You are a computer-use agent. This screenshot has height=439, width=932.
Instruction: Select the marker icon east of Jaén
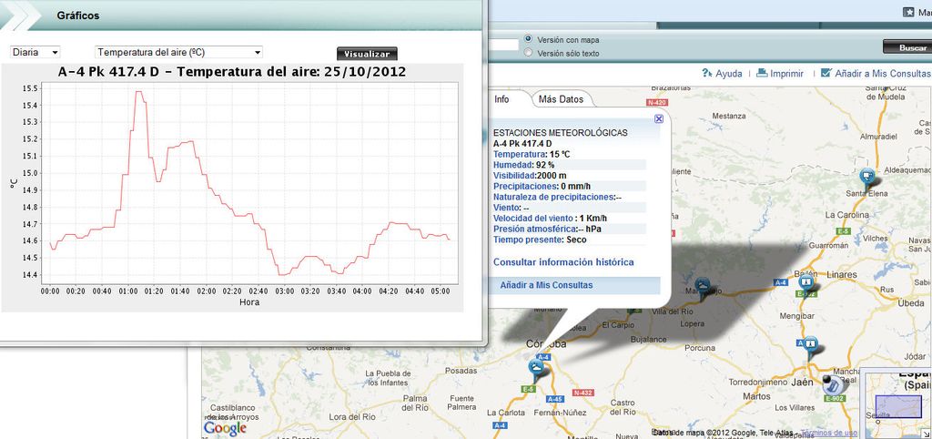[832, 383]
